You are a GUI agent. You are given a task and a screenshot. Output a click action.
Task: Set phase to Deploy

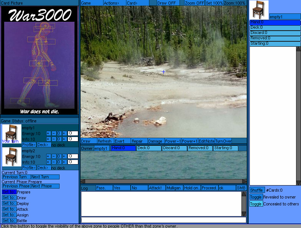coord(9,204)
